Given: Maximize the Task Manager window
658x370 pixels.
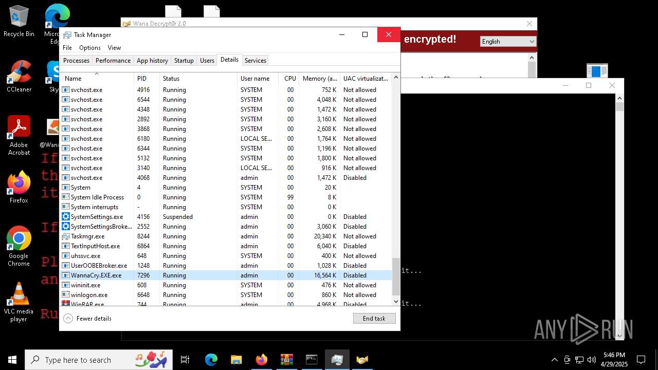Looking at the screenshot, I should 365,34.
